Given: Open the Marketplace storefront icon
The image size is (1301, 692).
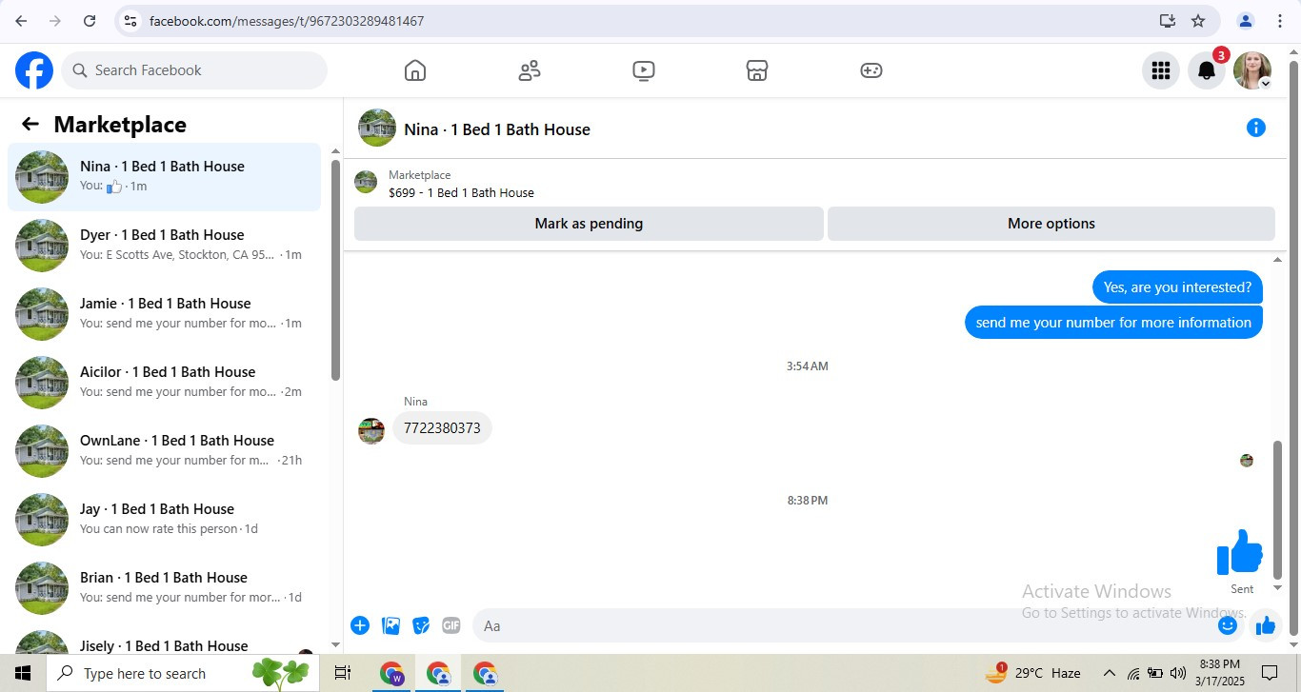Looking at the screenshot, I should click(x=757, y=70).
